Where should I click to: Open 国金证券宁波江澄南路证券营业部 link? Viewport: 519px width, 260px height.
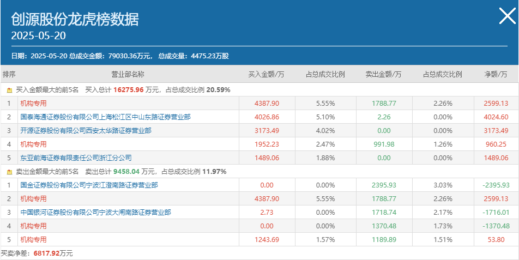89,185
